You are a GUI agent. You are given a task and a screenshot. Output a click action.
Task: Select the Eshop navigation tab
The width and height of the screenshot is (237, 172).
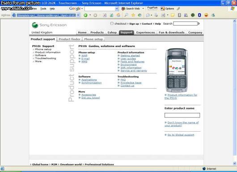112,32
